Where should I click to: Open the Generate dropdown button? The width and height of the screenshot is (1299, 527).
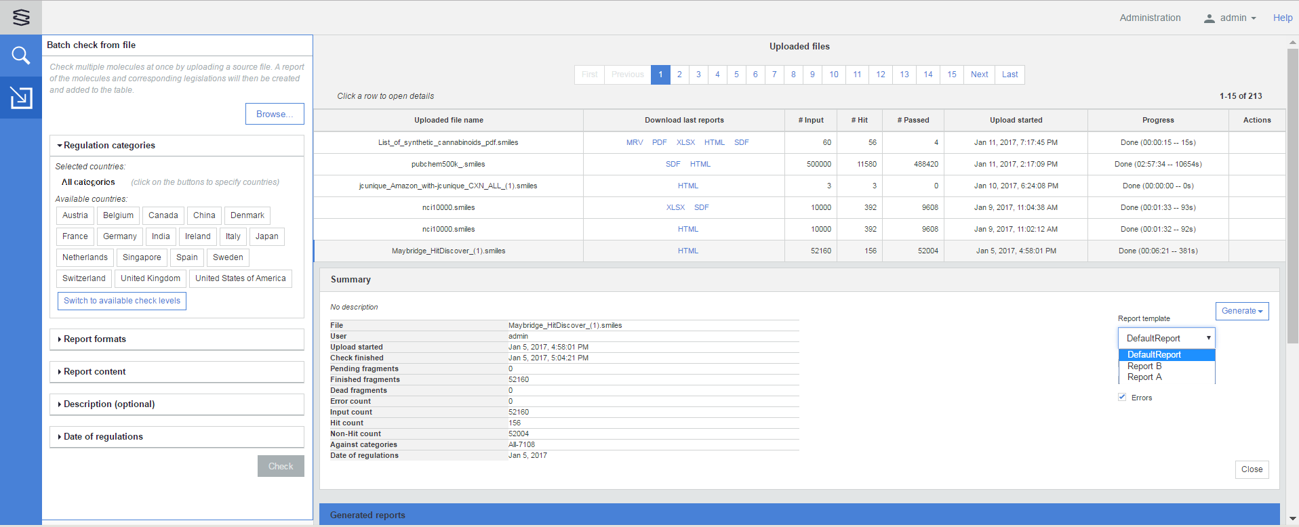(x=1241, y=311)
